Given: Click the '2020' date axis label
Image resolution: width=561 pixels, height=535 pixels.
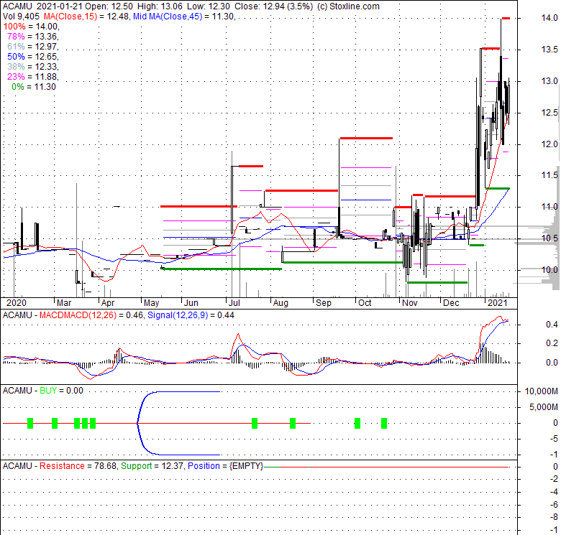Looking at the screenshot, I should (17, 303).
